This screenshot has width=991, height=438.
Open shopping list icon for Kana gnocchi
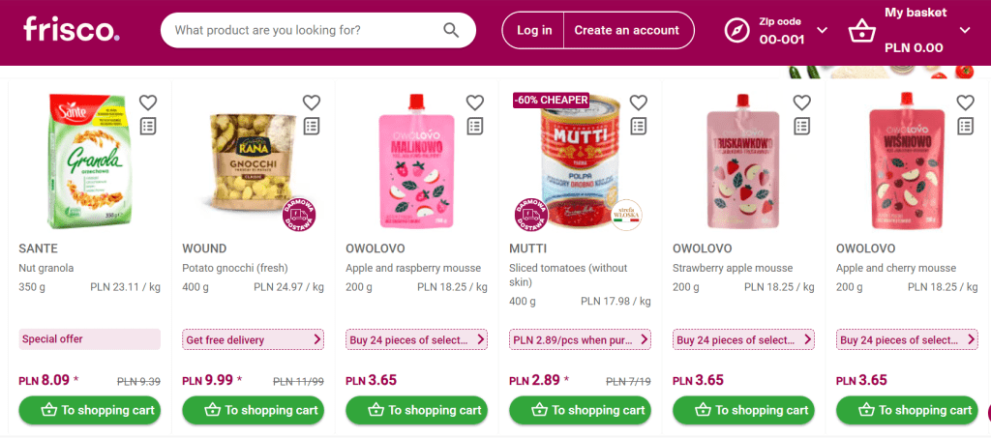312,126
